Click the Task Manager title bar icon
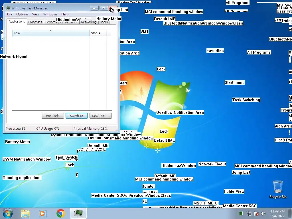Image resolution: width=292 pixels, height=219 pixels. 8,8
